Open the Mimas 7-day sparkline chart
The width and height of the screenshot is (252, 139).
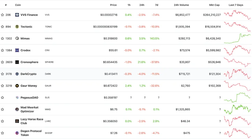coord(237,38)
